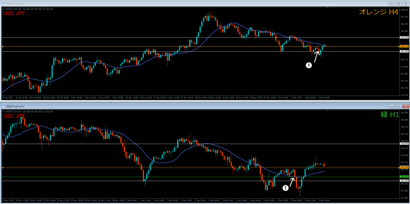The height and width of the screenshot is (204, 410).
Task: Click the chart shift triangle in H1 chart
Action: (x=328, y=111)
